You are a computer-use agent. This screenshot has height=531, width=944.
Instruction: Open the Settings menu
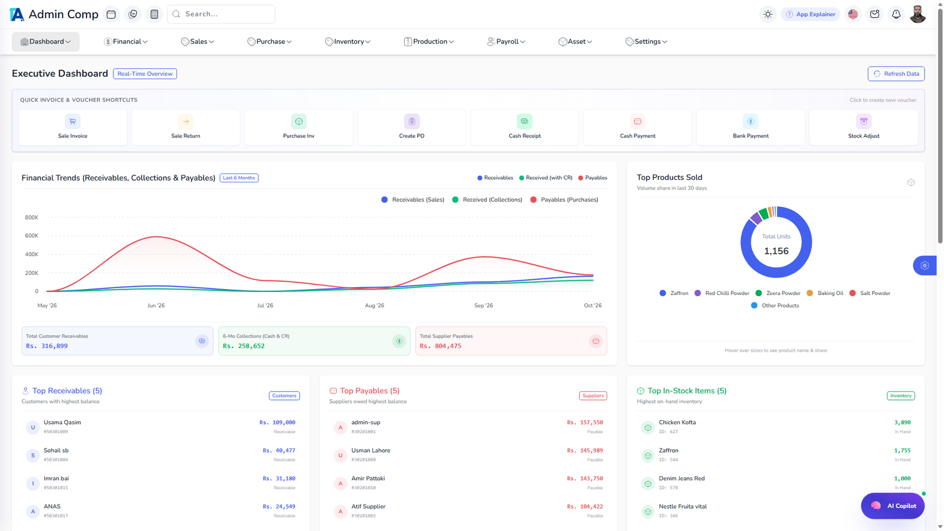[647, 42]
